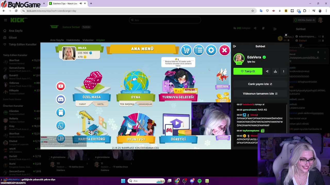
Task: Open HARİTA EDİTÖRÜ
Action: pyautogui.click(x=92, y=139)
